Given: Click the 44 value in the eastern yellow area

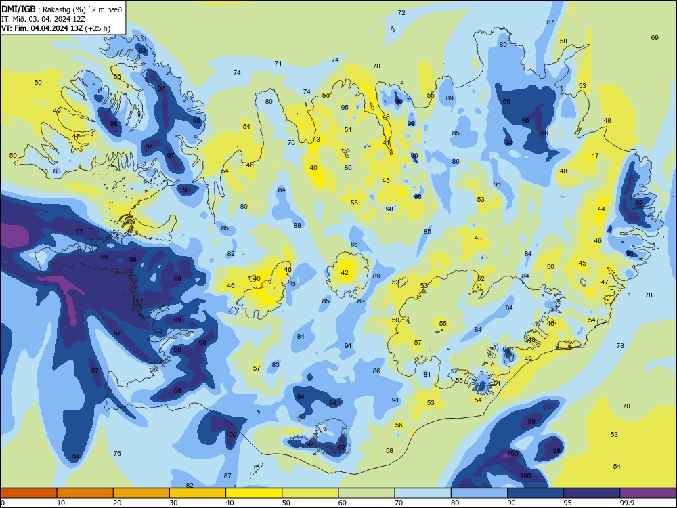Looking at the screenshot, I should pos(601,209).
